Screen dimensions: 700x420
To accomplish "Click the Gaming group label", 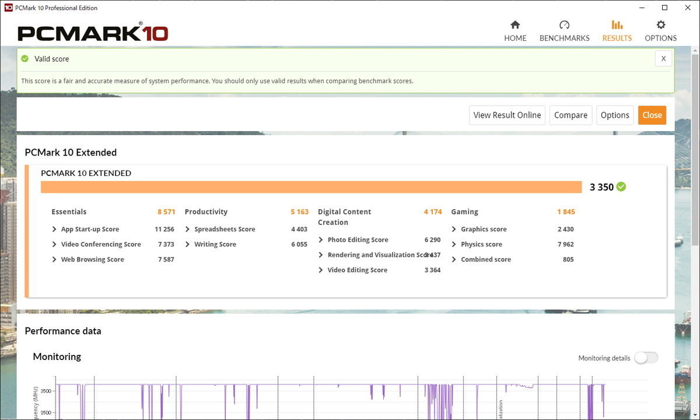I will point(464,212).
